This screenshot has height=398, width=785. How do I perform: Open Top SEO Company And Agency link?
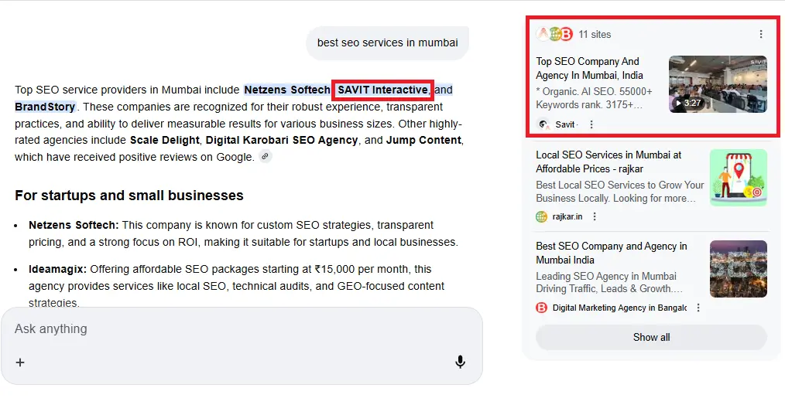[588, 68]
